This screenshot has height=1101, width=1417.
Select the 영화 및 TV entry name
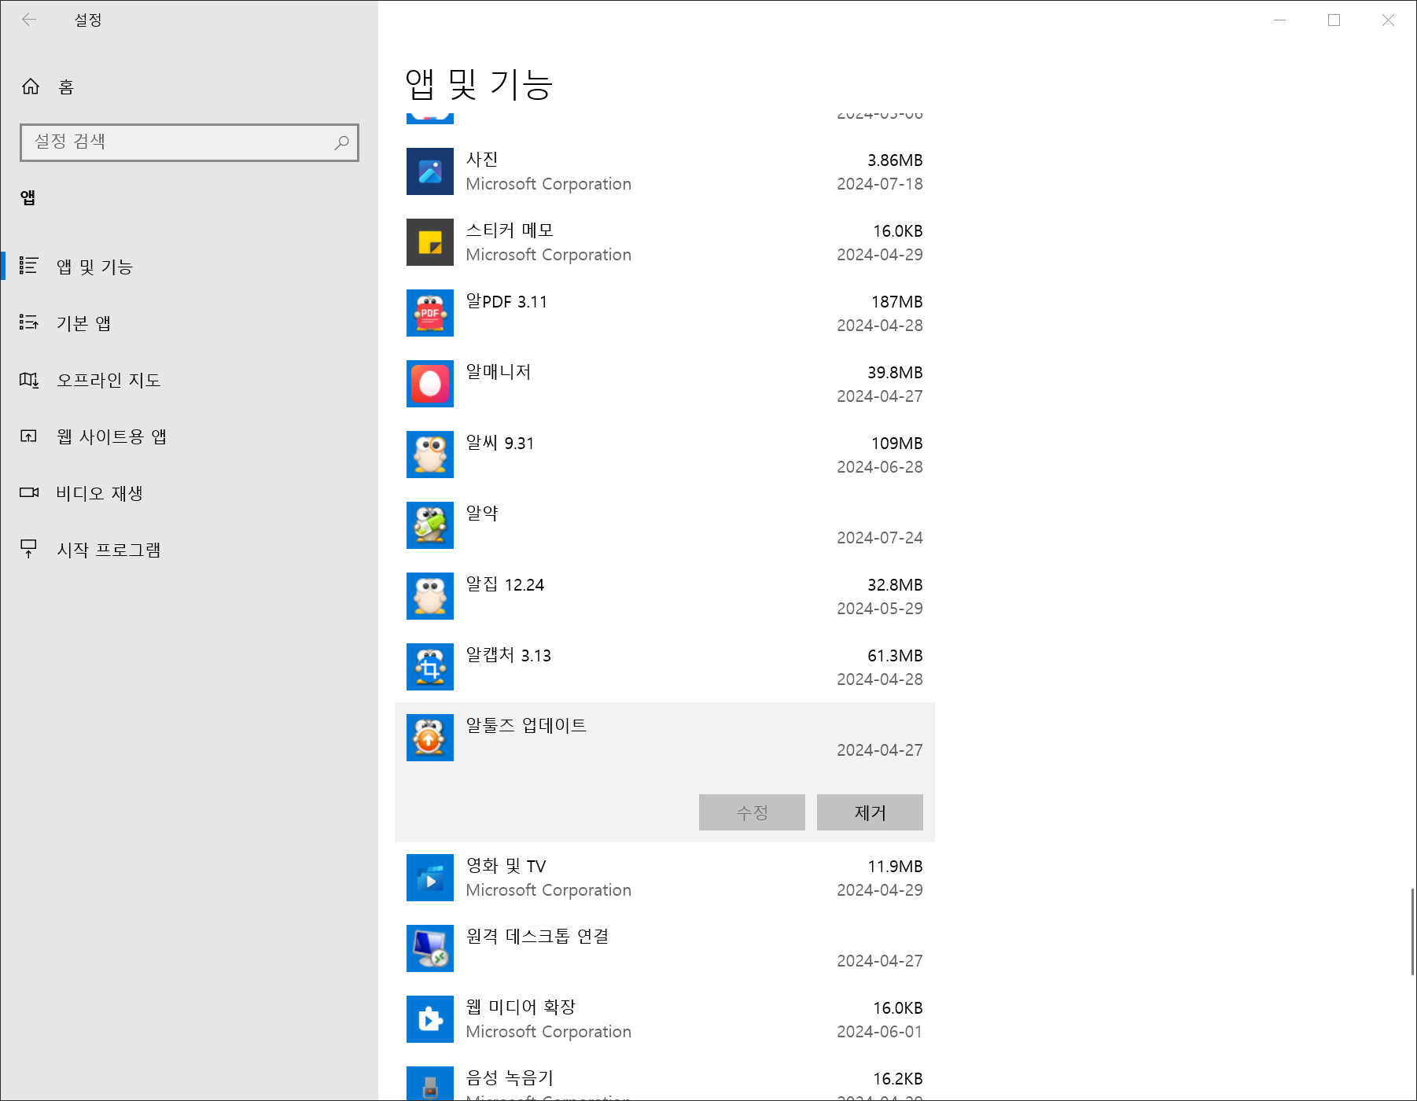(506, 866)
